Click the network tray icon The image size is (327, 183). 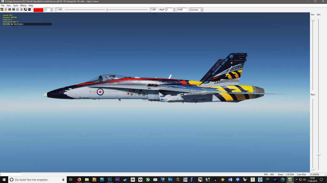pos(301,180)
